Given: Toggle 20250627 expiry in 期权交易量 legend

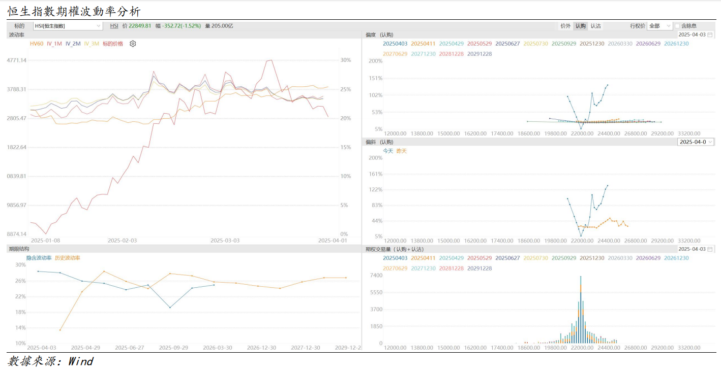Looking at the screenshot, I should (508, 258).
